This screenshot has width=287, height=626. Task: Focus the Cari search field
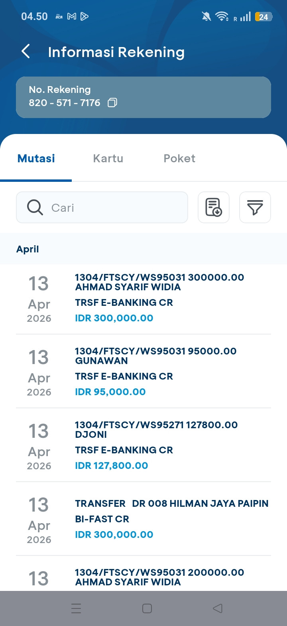click(116, 207)
